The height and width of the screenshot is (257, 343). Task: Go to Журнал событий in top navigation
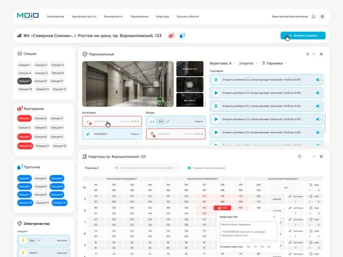[x=187, y=16]
